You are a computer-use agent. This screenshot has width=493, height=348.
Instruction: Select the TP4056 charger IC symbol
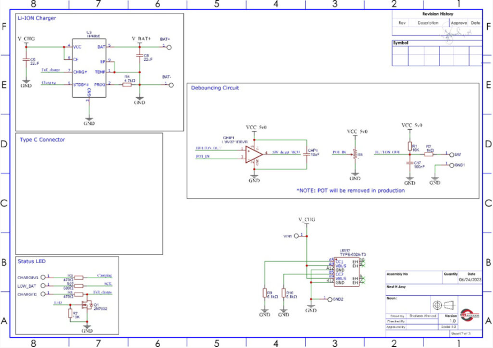(x=89, y=67)
